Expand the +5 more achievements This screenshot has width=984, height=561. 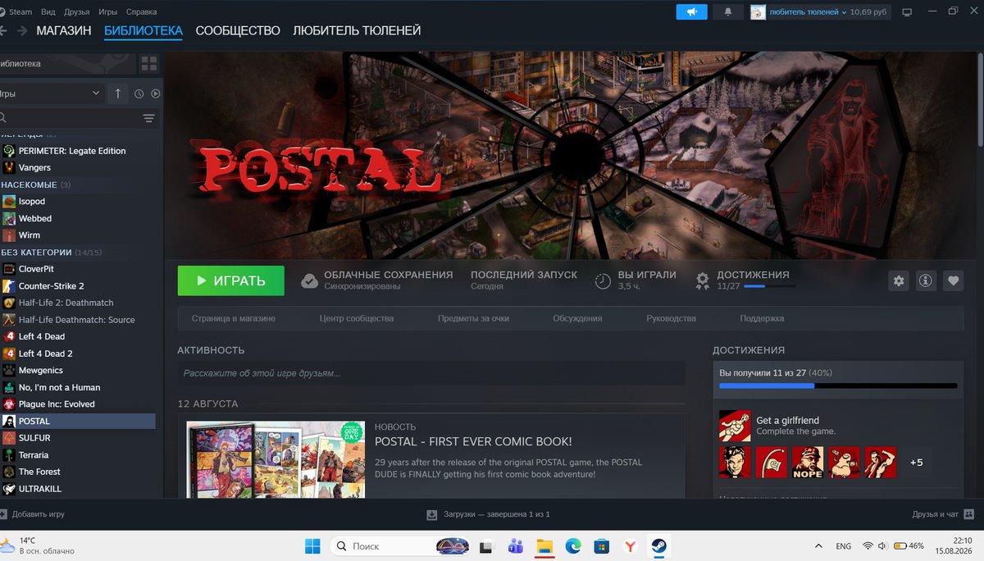coord(916,463)
